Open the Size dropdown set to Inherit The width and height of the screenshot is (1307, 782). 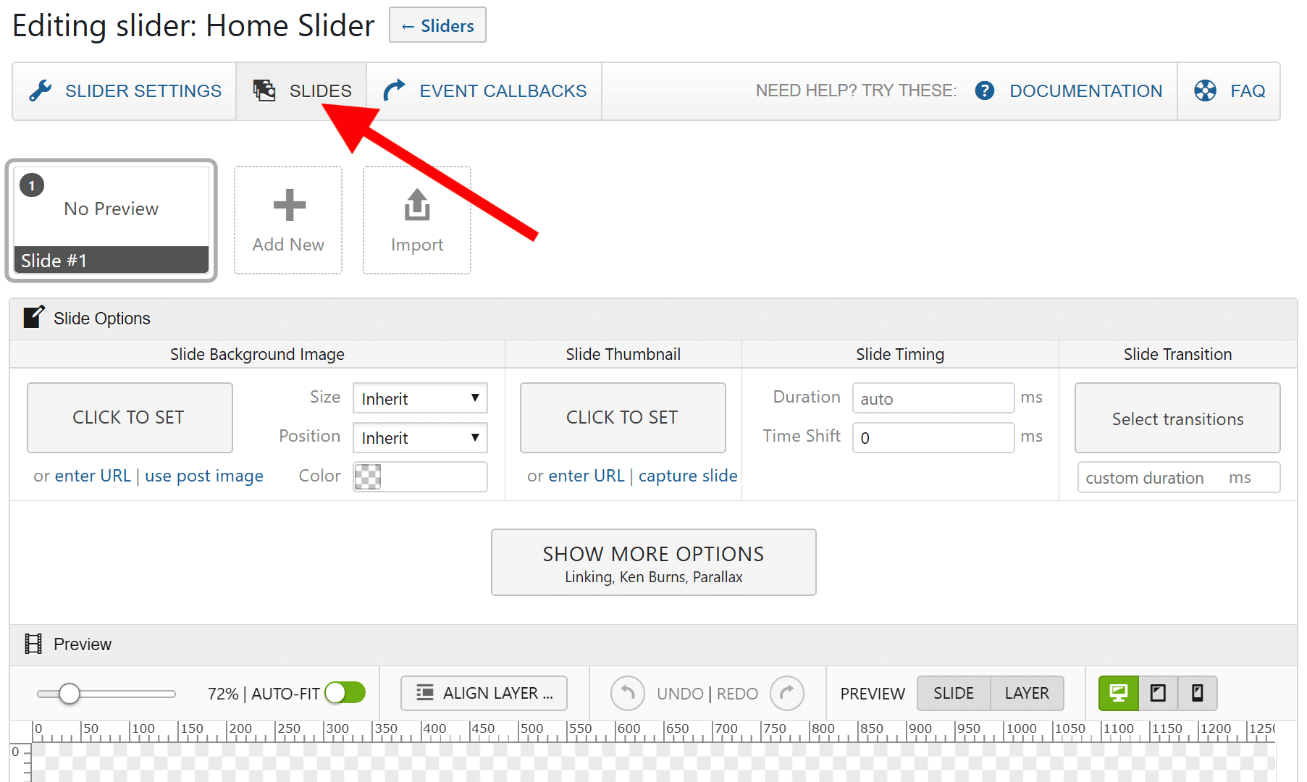pos(419,398)
